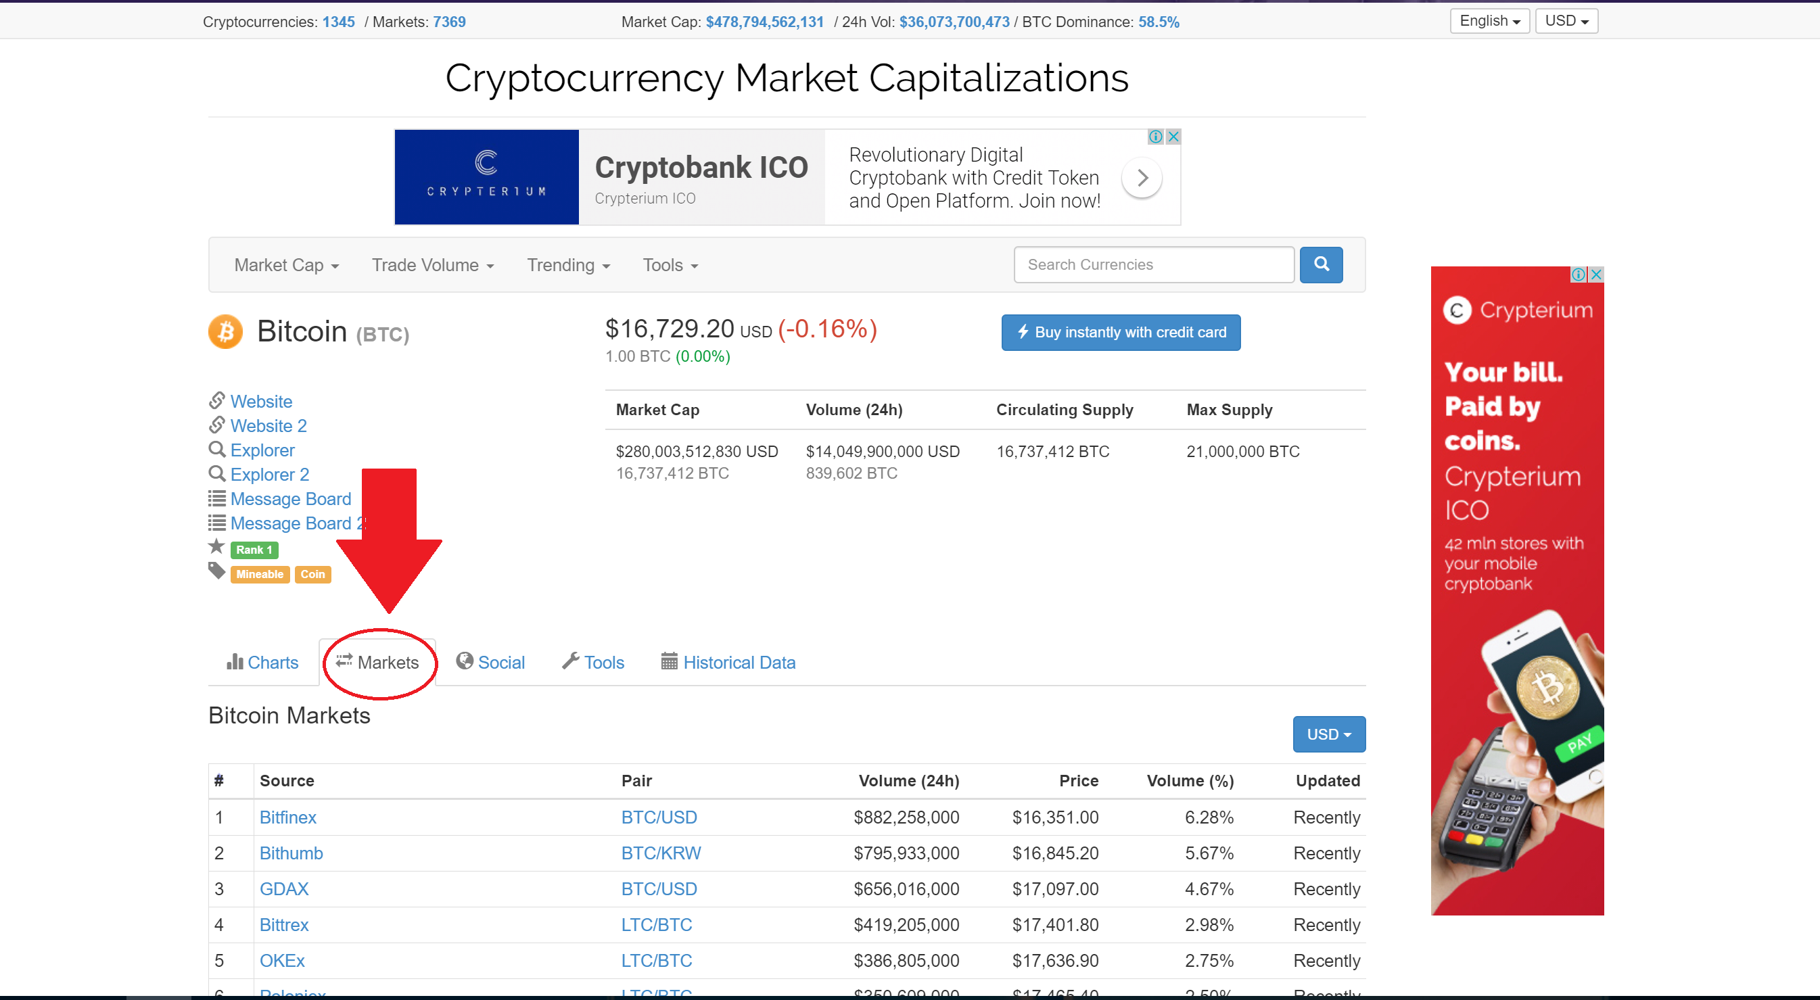
Task: Open the blue USD dropdown above markets table
Action: coord(1329,734)
